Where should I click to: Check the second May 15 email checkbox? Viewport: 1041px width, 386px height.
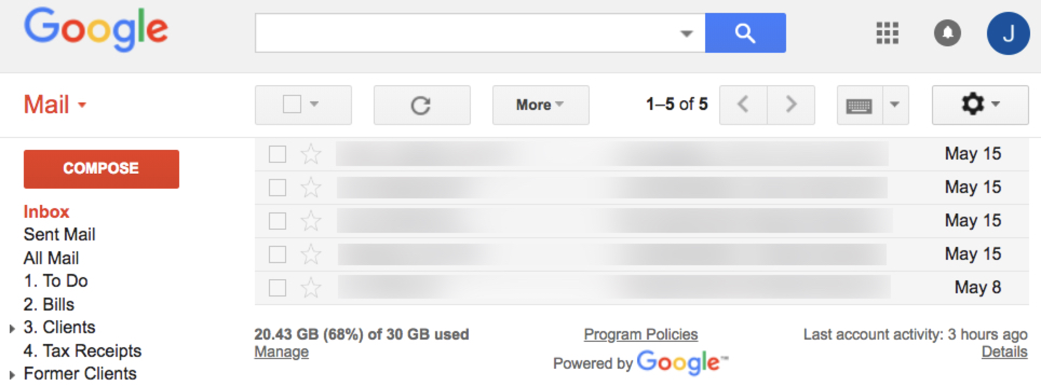(278, 188)
